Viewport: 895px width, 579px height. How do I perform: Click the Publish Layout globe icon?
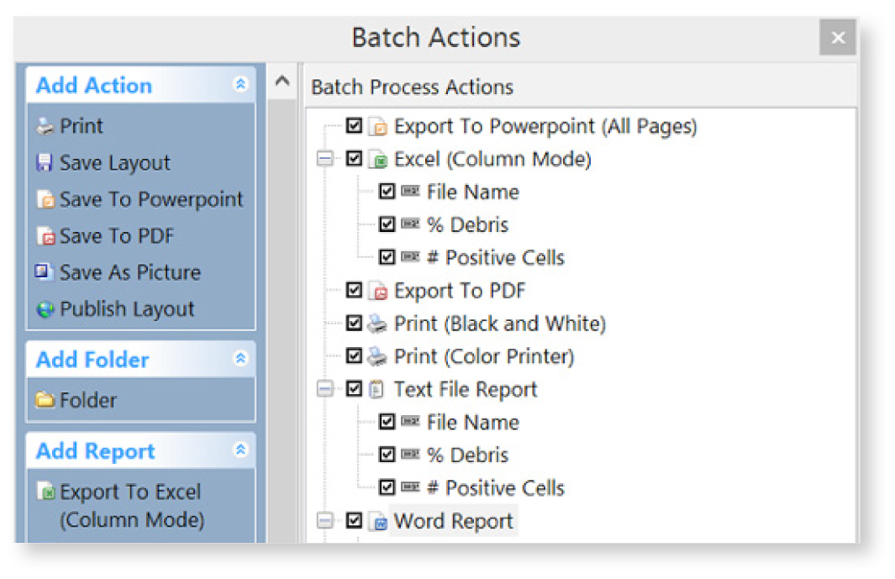coord(45,309)
